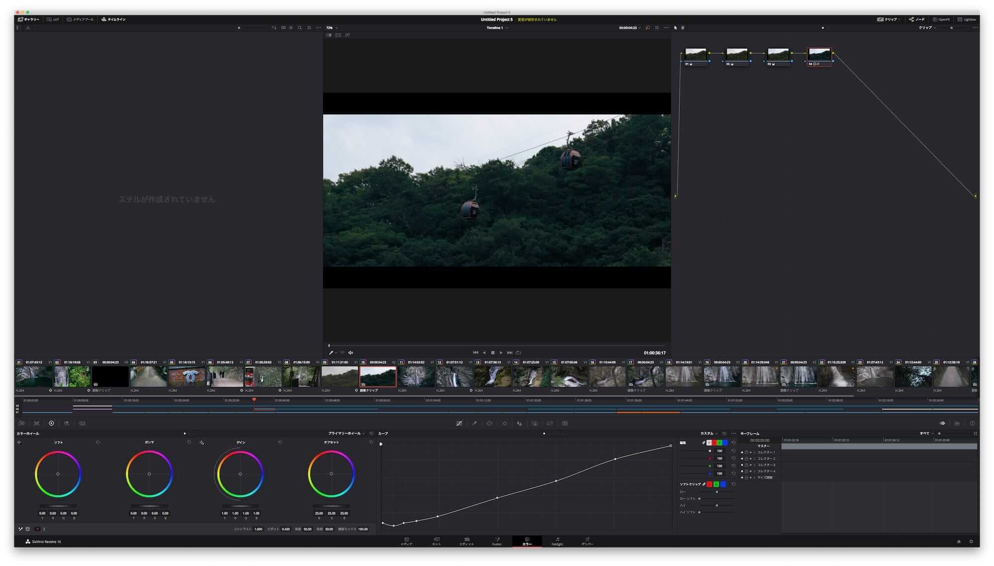This screenshot has height=566, width=994.
Task: Open the viewer zoom 72% dropdown
Action: point(332,28)
